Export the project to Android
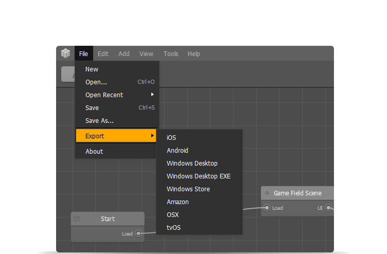387x254 pixels. 200,151
